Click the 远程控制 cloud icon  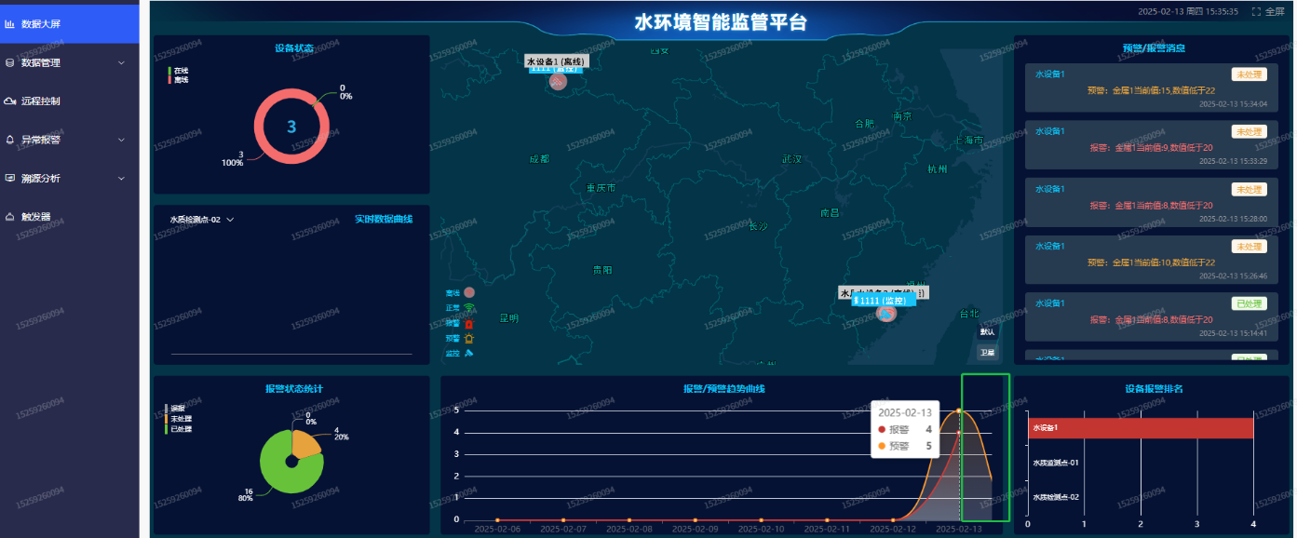point(10,101)
